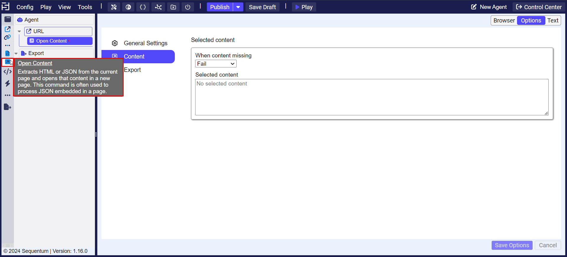Viewport: 567px width, 257px height.
Task: Click the Agent robot icon
Action: [20, 20]
